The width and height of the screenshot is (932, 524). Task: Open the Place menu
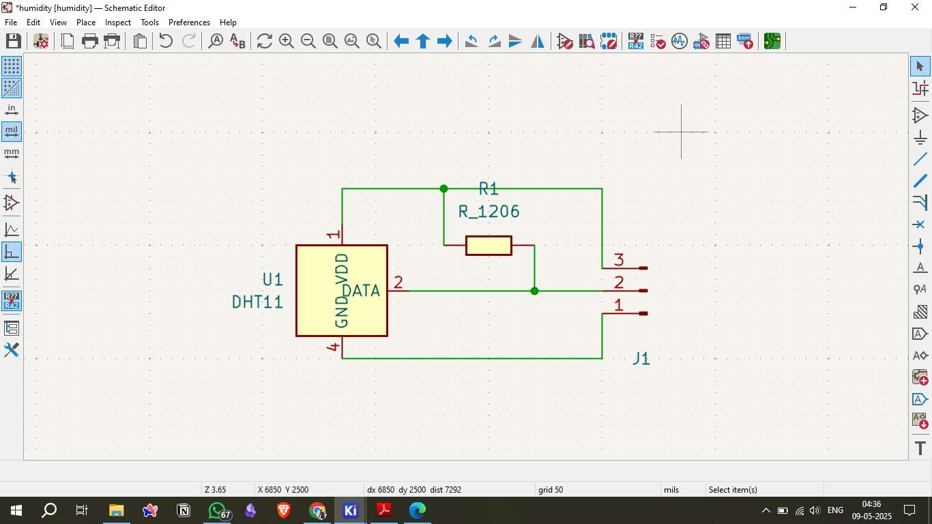tap(86, 23)
